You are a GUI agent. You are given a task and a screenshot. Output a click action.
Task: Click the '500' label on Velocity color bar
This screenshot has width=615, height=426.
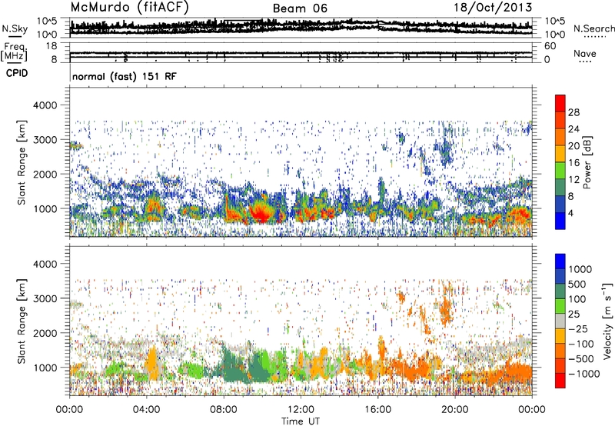click(577, 284)
